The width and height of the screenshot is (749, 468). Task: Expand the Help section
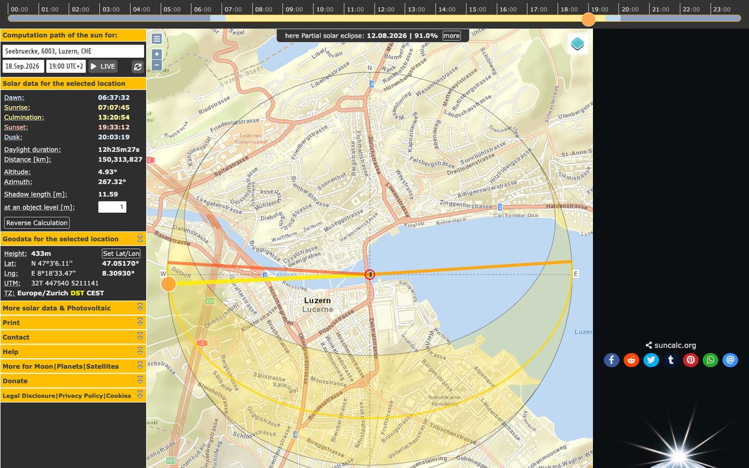click(73, 352)
